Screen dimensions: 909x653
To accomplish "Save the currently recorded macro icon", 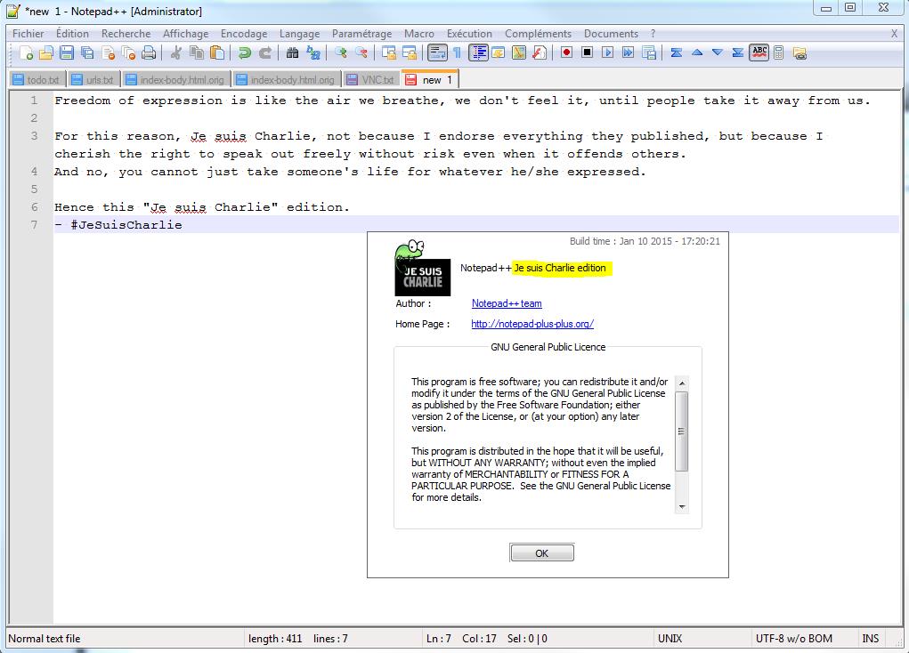I will coord(649,53).
